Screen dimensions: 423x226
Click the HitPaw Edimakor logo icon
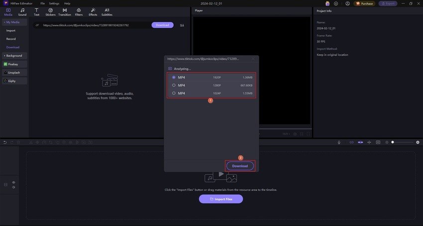point(5,3)
